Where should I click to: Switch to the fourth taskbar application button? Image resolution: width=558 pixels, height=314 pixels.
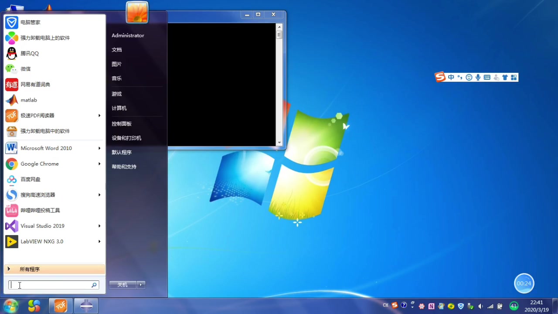pyautogui.click(x=86, y=306)
